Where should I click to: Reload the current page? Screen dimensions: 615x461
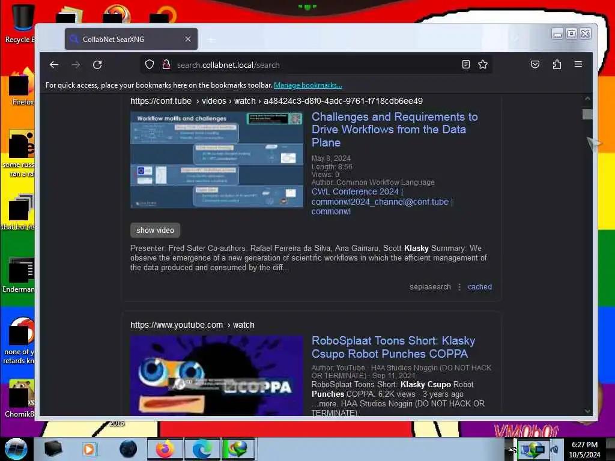coord(97,65)
